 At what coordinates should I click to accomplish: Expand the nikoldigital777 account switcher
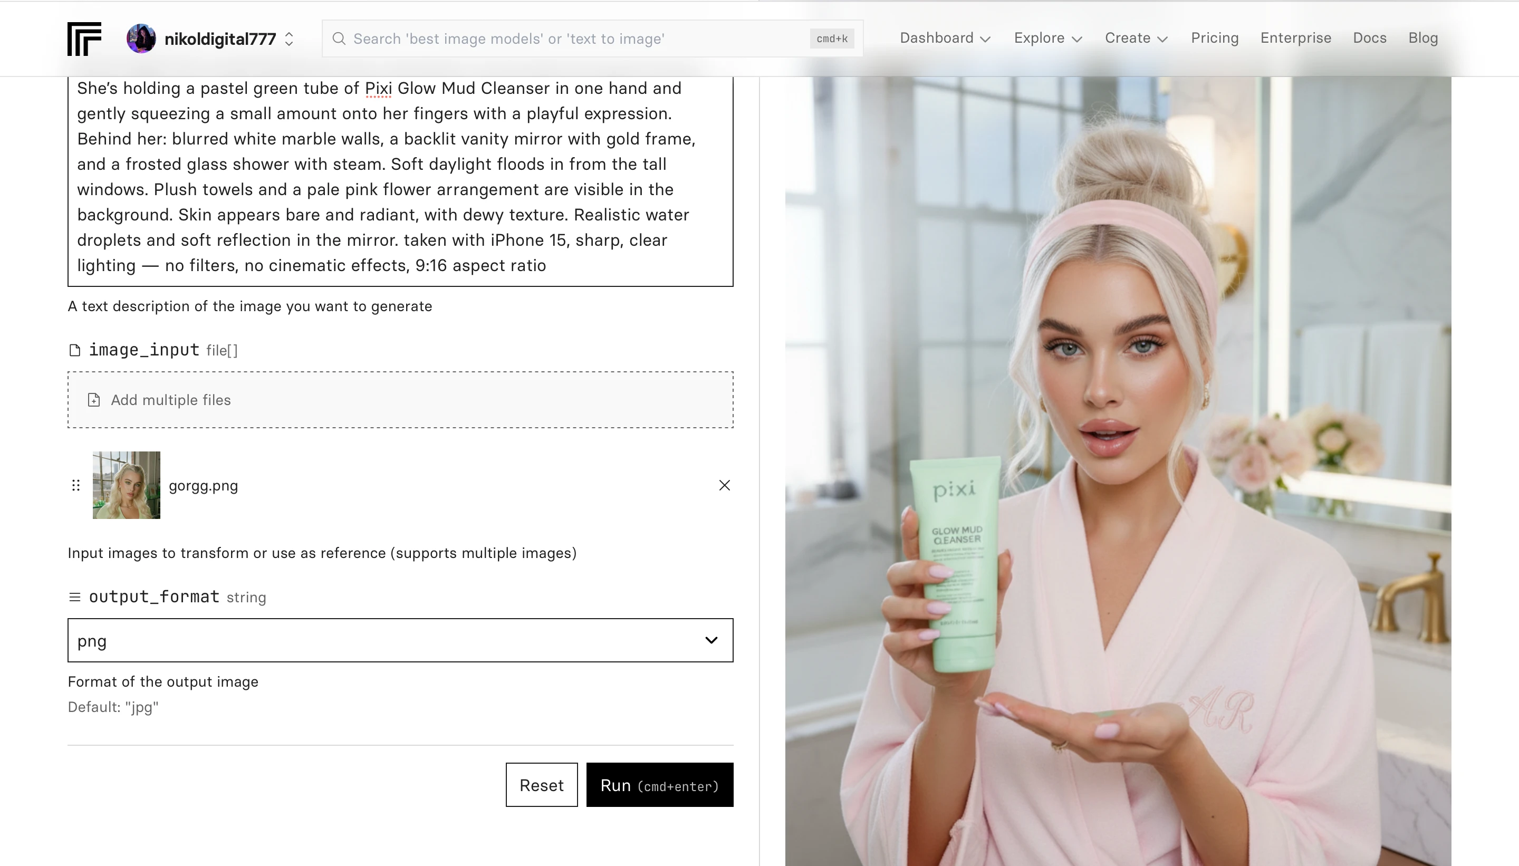pos(289,39)
